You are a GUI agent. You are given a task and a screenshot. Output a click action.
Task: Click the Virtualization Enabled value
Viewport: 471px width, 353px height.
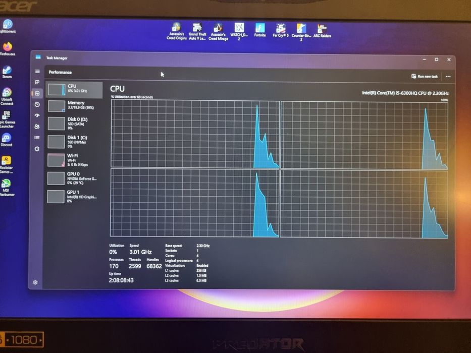(202, 266)
